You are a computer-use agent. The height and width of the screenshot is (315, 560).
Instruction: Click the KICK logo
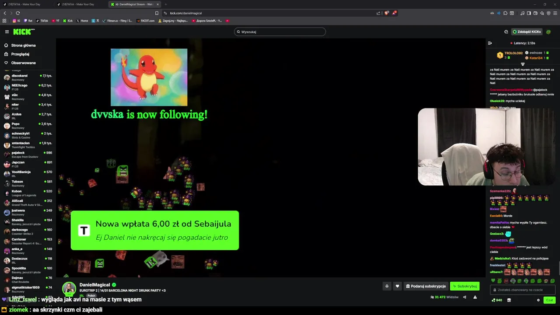pos(23,31)
